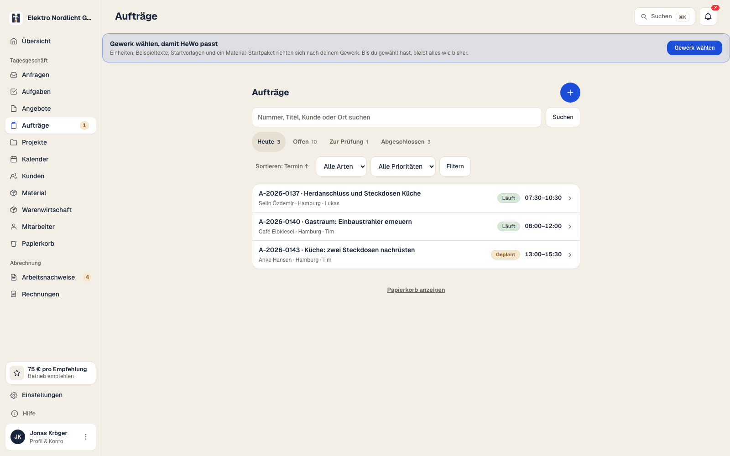Viewport: 730px width, 456px height.
Task: Open the Jonas Kröger profile card
Action: point(51,437)
